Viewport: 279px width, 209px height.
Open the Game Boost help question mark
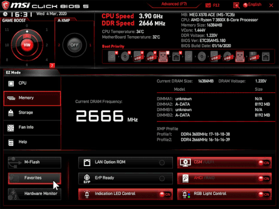[x=52, y=65]
